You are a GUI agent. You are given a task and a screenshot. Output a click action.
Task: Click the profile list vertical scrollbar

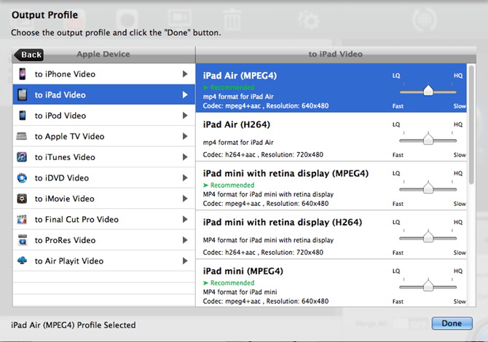coord(471,124)
